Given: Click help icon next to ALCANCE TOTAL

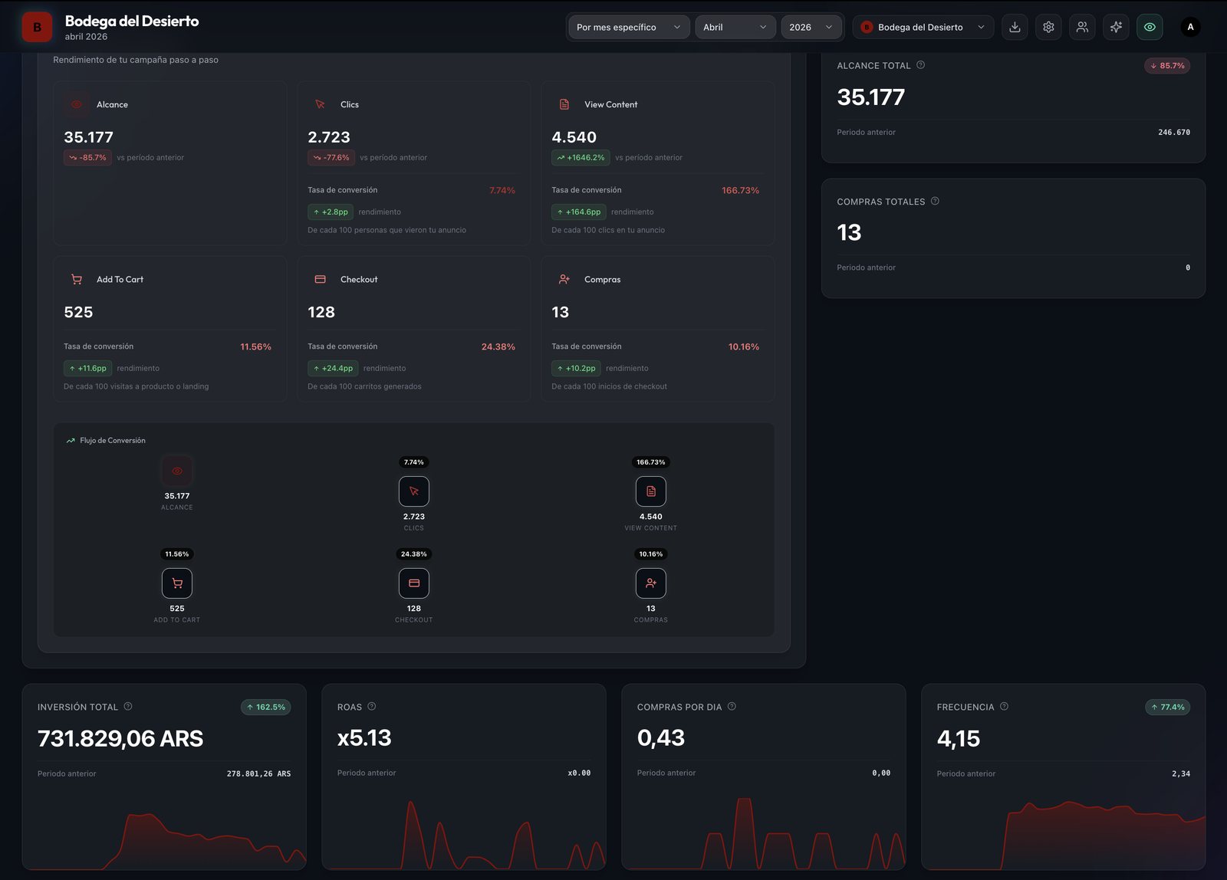Looking at the screenshot, I should (x=920, y=65).
